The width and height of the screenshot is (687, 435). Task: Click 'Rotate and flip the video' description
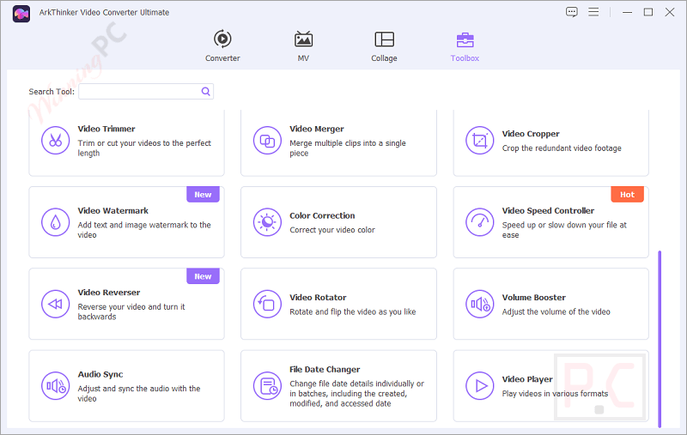[x=353, y=312]
